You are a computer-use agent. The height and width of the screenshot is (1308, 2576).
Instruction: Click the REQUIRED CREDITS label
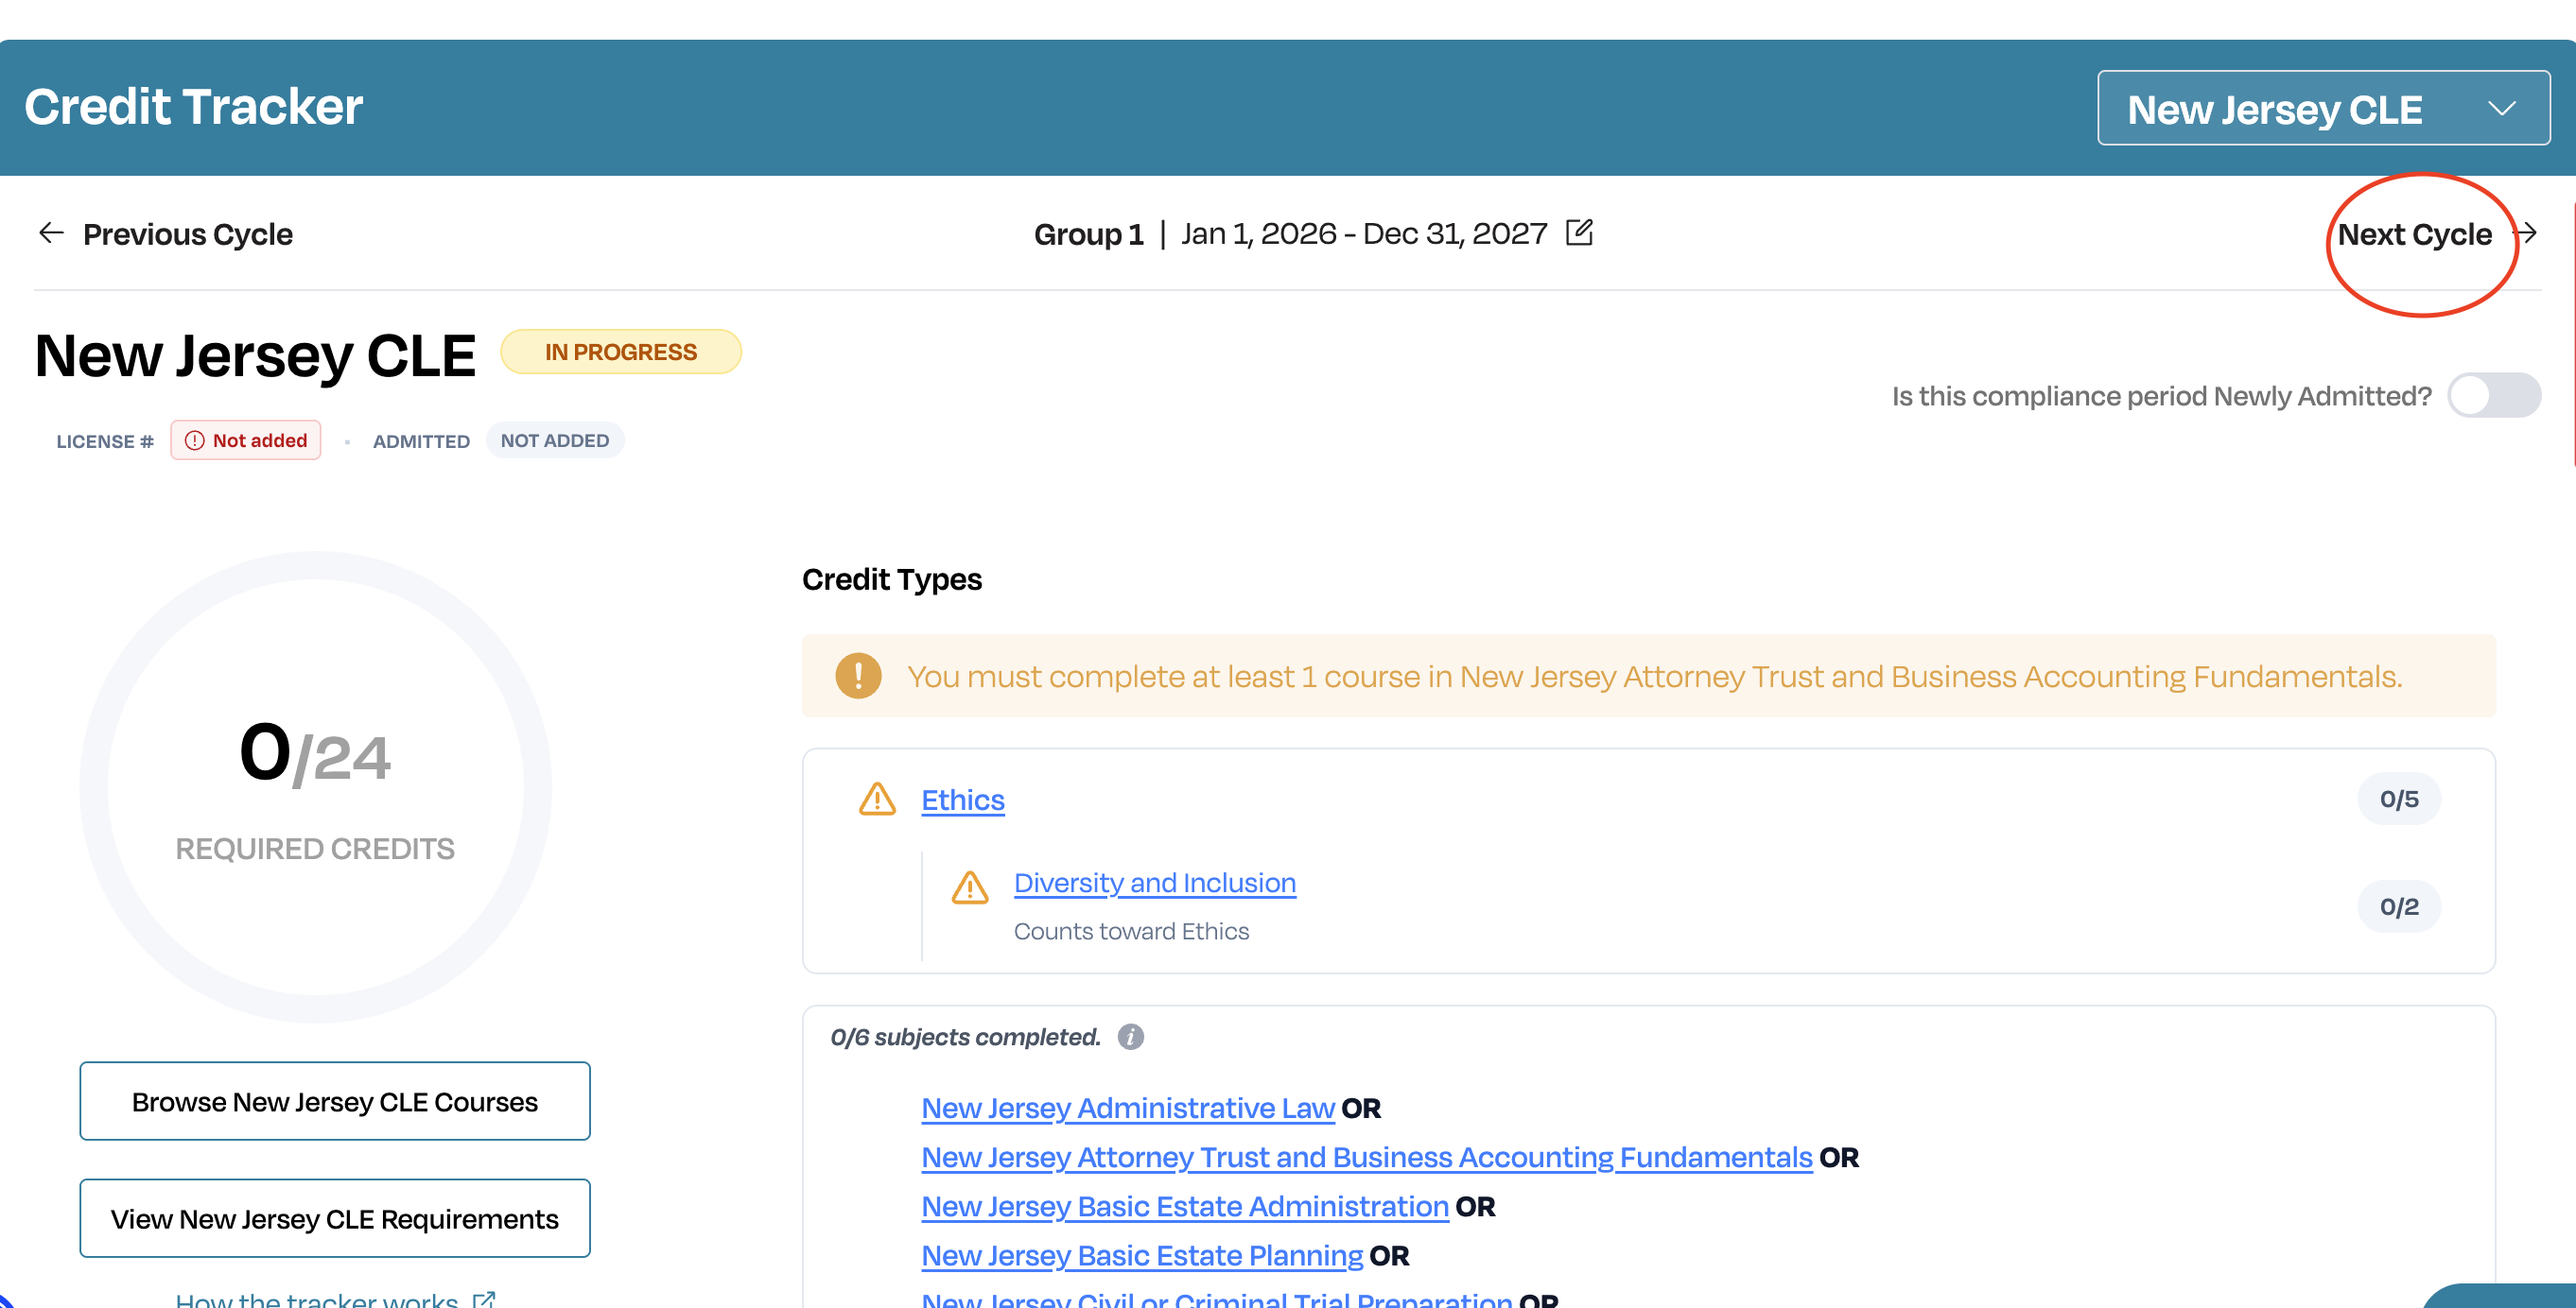[315, 849]
